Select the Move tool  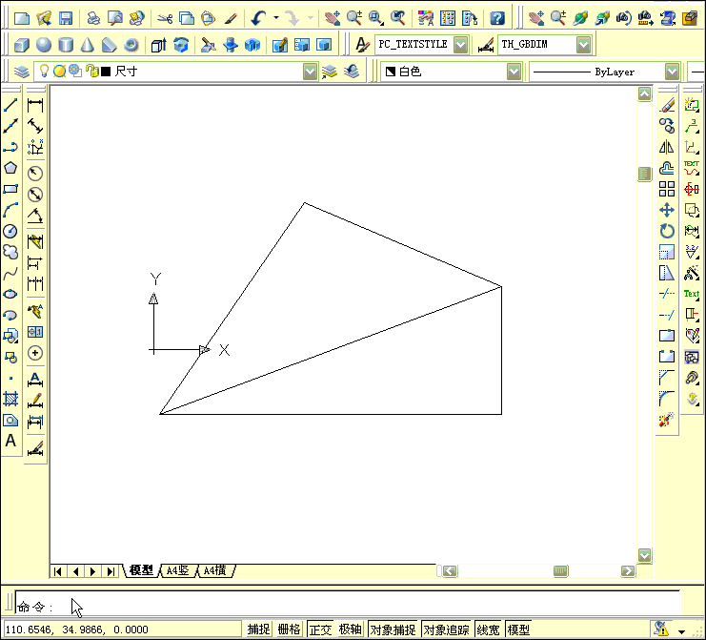(667, 210)
